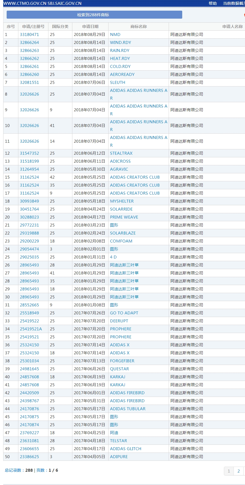View the ADIDAS GLITCH trademark

[126, 449]
